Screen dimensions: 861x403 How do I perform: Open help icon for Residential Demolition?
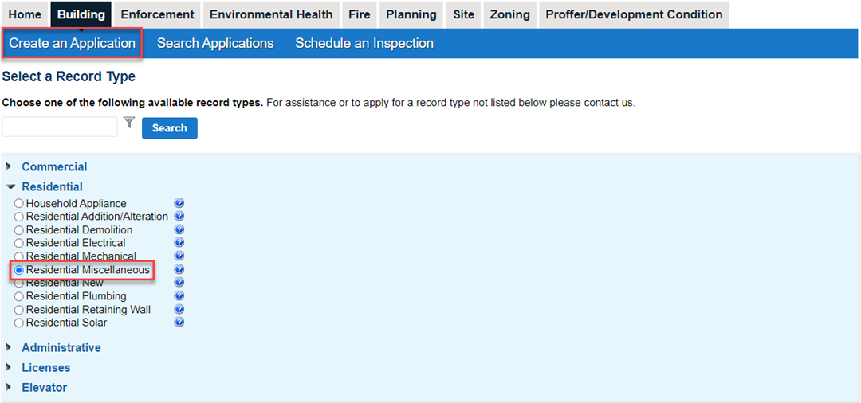(x=179, y=229)
